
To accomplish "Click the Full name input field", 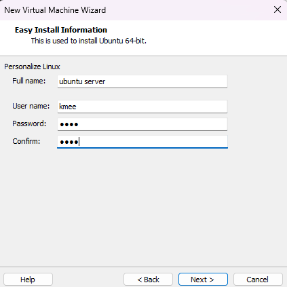I will click(x=142, y=81).
